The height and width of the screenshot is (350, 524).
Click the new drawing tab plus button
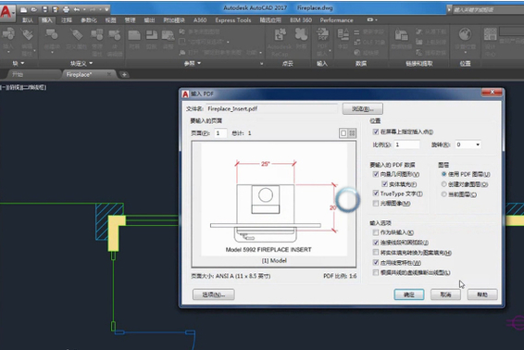(124, 75)
